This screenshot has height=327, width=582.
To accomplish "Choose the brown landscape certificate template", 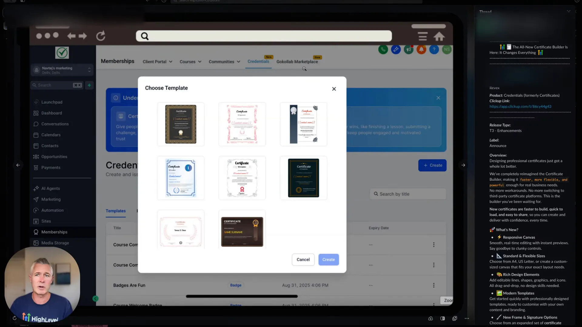I will coord(242,232).
